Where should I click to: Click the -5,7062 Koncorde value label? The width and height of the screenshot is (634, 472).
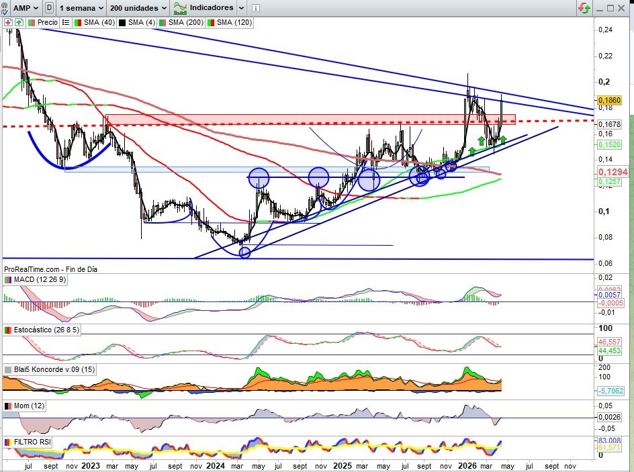pyautogui.click(x=610, y=391)
